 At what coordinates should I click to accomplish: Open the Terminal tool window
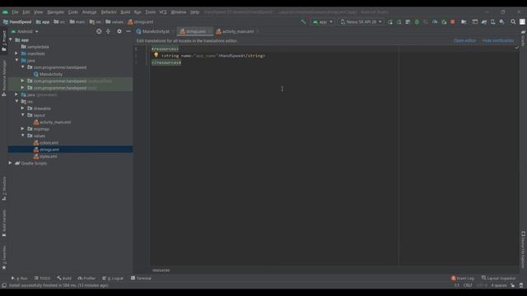pos(141,278)
